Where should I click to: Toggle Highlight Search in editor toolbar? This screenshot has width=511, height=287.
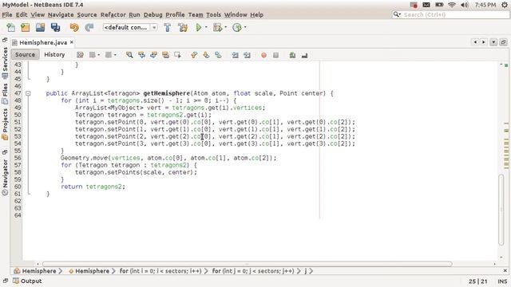(165, 55)
